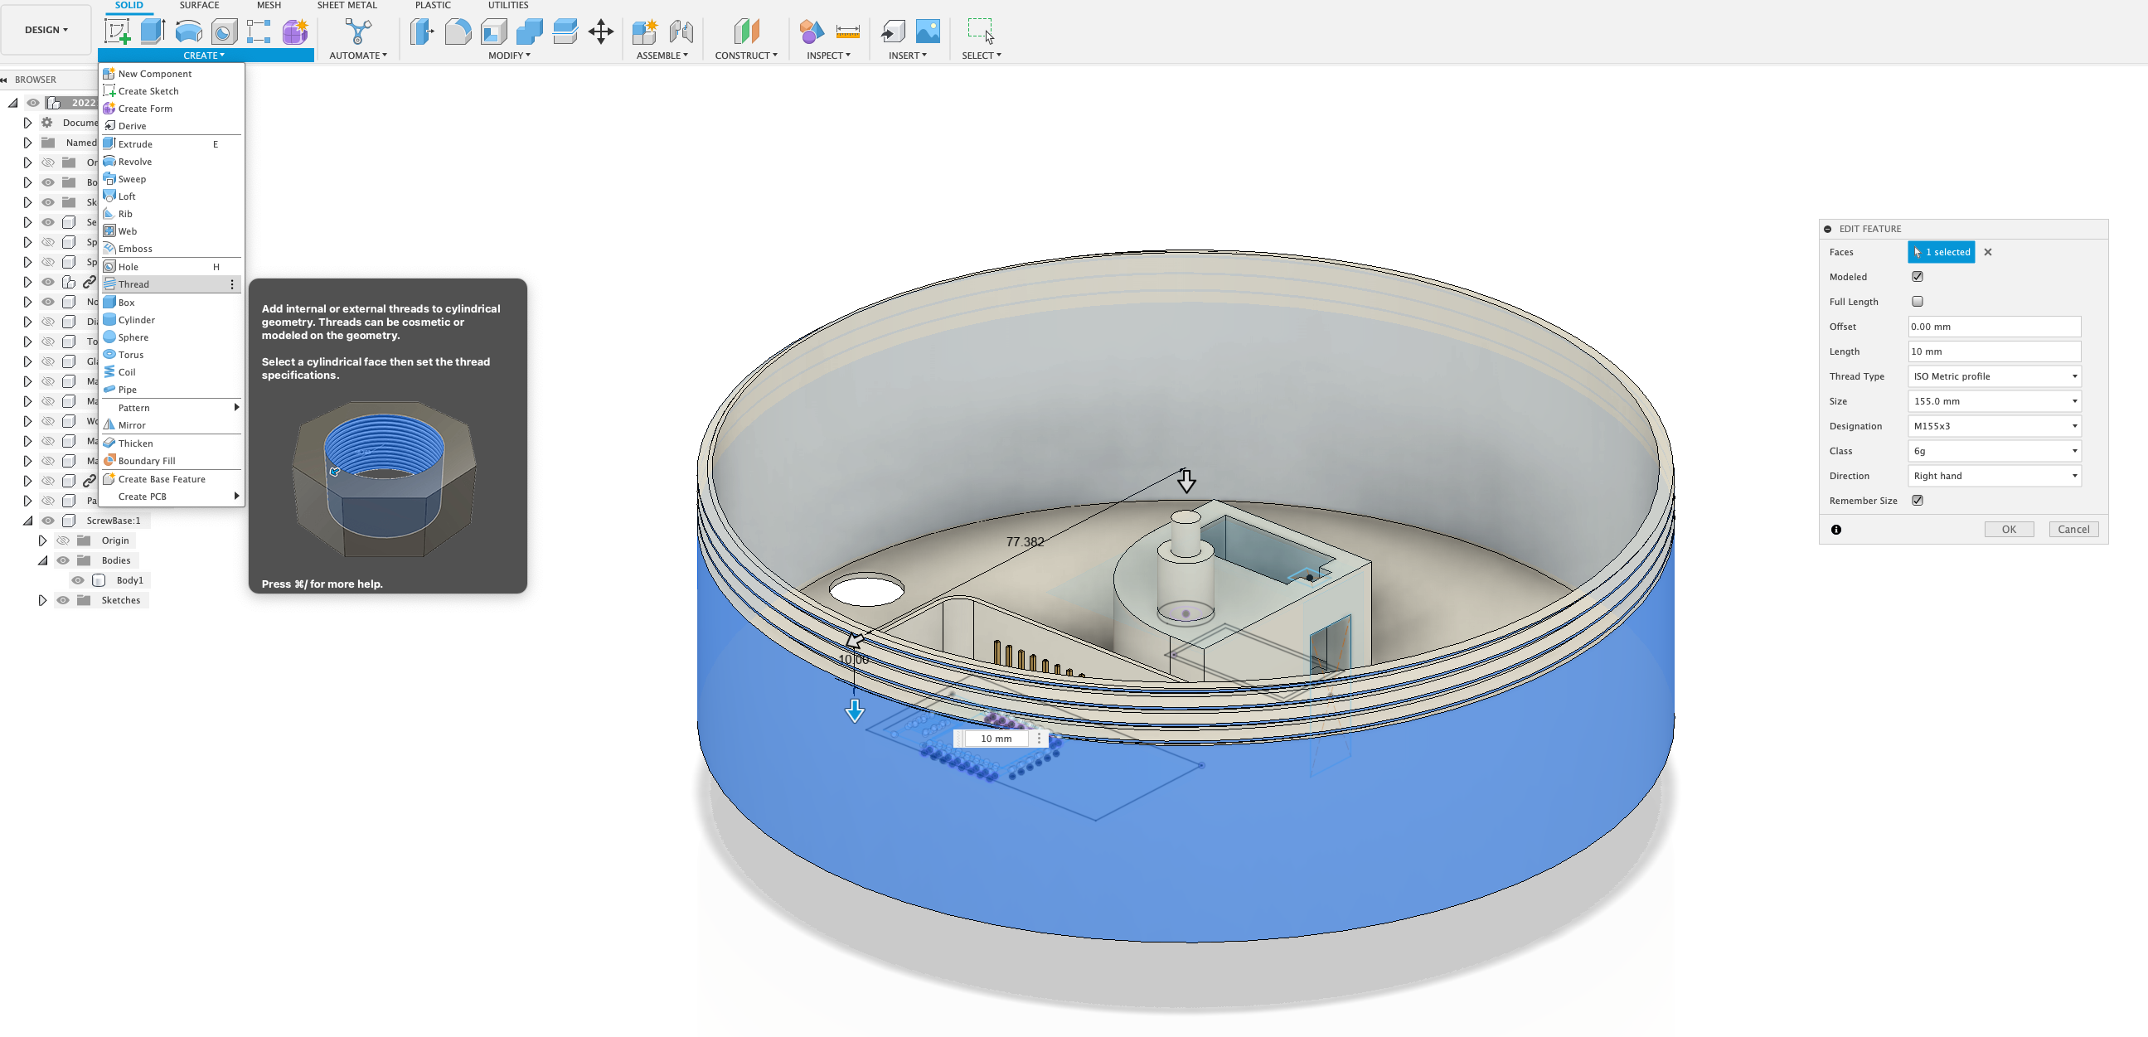Open the MODIFY menu label
Image resolution: width=2148 pixels, height=1037 pixels.
pos(509,55)
